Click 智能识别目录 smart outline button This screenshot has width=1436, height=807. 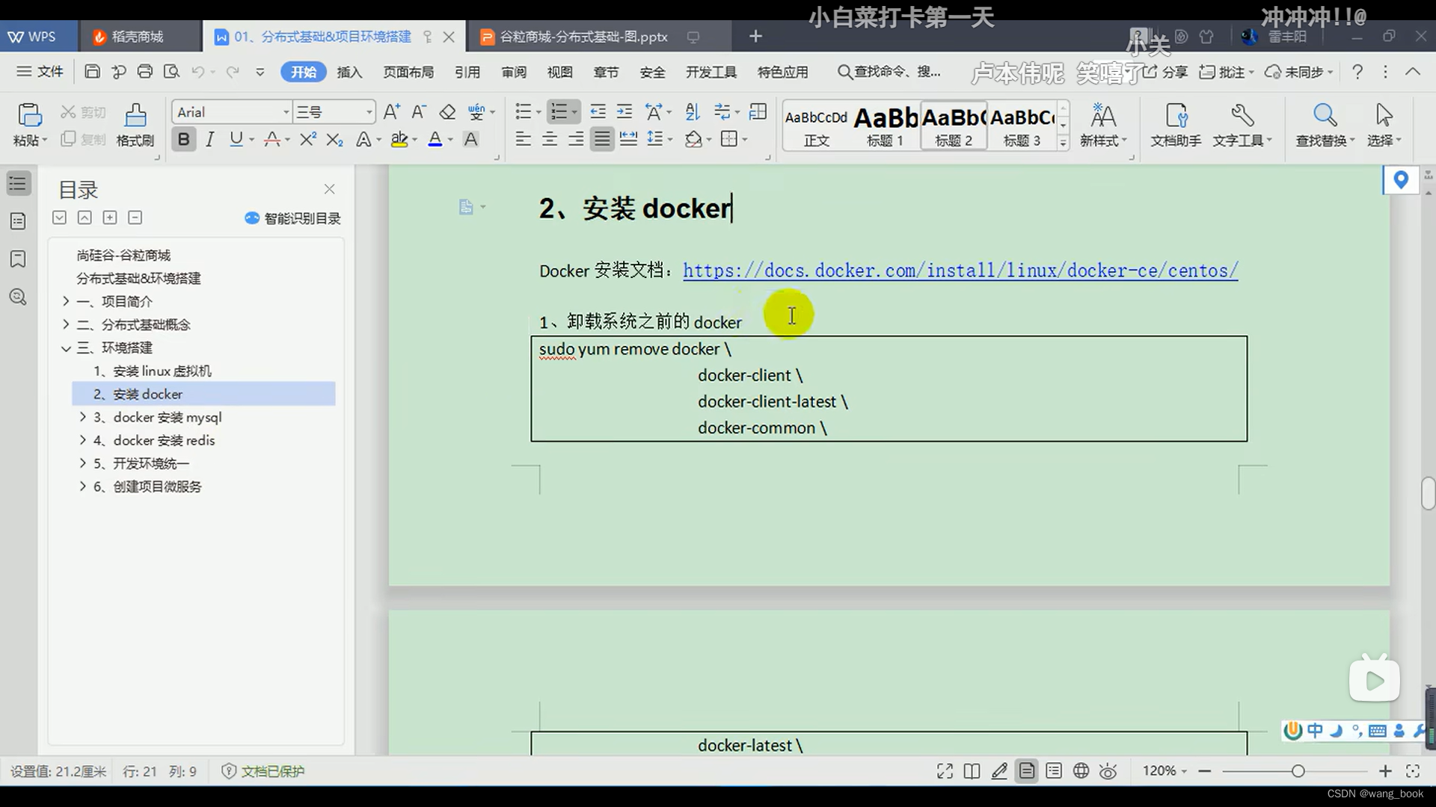(293, 218)
